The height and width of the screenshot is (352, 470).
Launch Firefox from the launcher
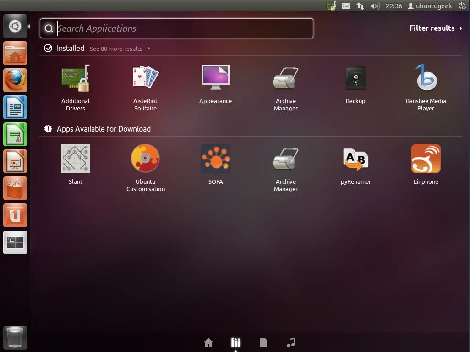pos(15,80)
